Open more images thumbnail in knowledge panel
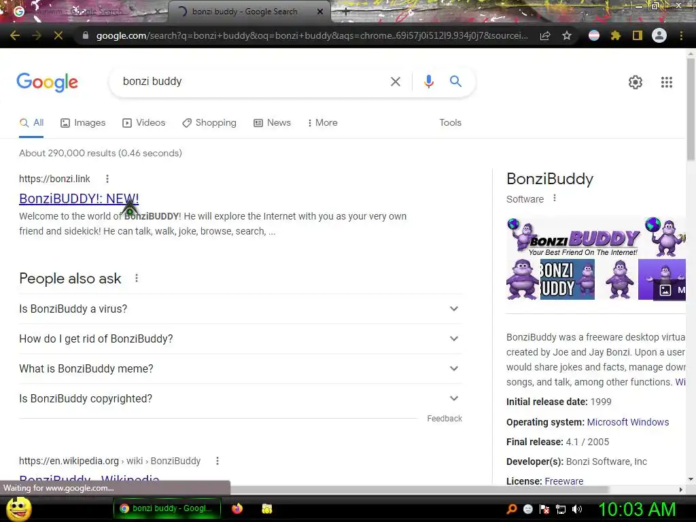 [x=669, y=290]
